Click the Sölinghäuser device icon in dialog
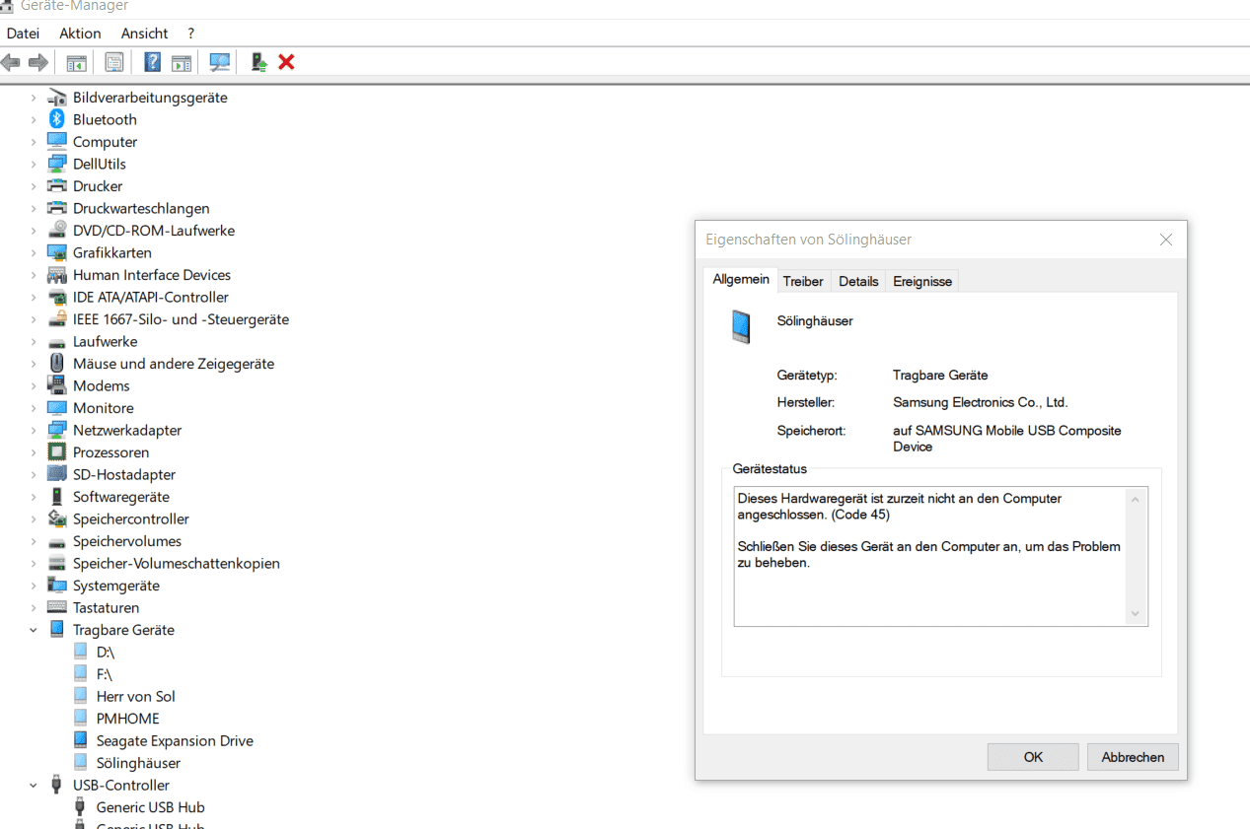The height and width of the screenshot is (829, 1250). pos(741,326)
